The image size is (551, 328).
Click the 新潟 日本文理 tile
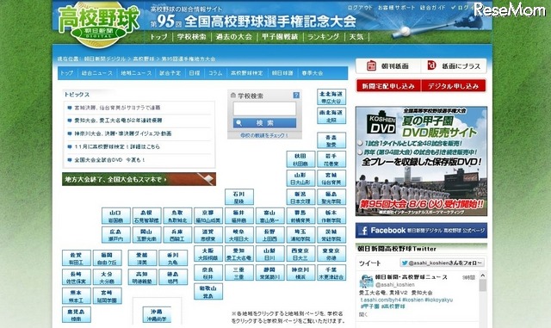[x=300, y=197]
